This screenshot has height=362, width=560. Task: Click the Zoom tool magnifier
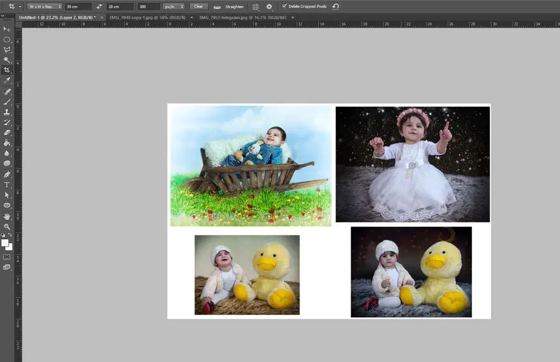[x=7, y=226]
